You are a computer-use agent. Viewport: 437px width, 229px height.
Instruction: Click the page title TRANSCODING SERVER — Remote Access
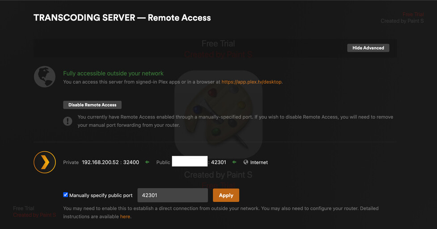pyautogui.click(x=122, y=17)
